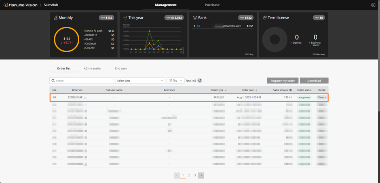Click the Term license pie icon
Image resolution: width=380 pixels, height=183 pixels.
tap(264, 18)
